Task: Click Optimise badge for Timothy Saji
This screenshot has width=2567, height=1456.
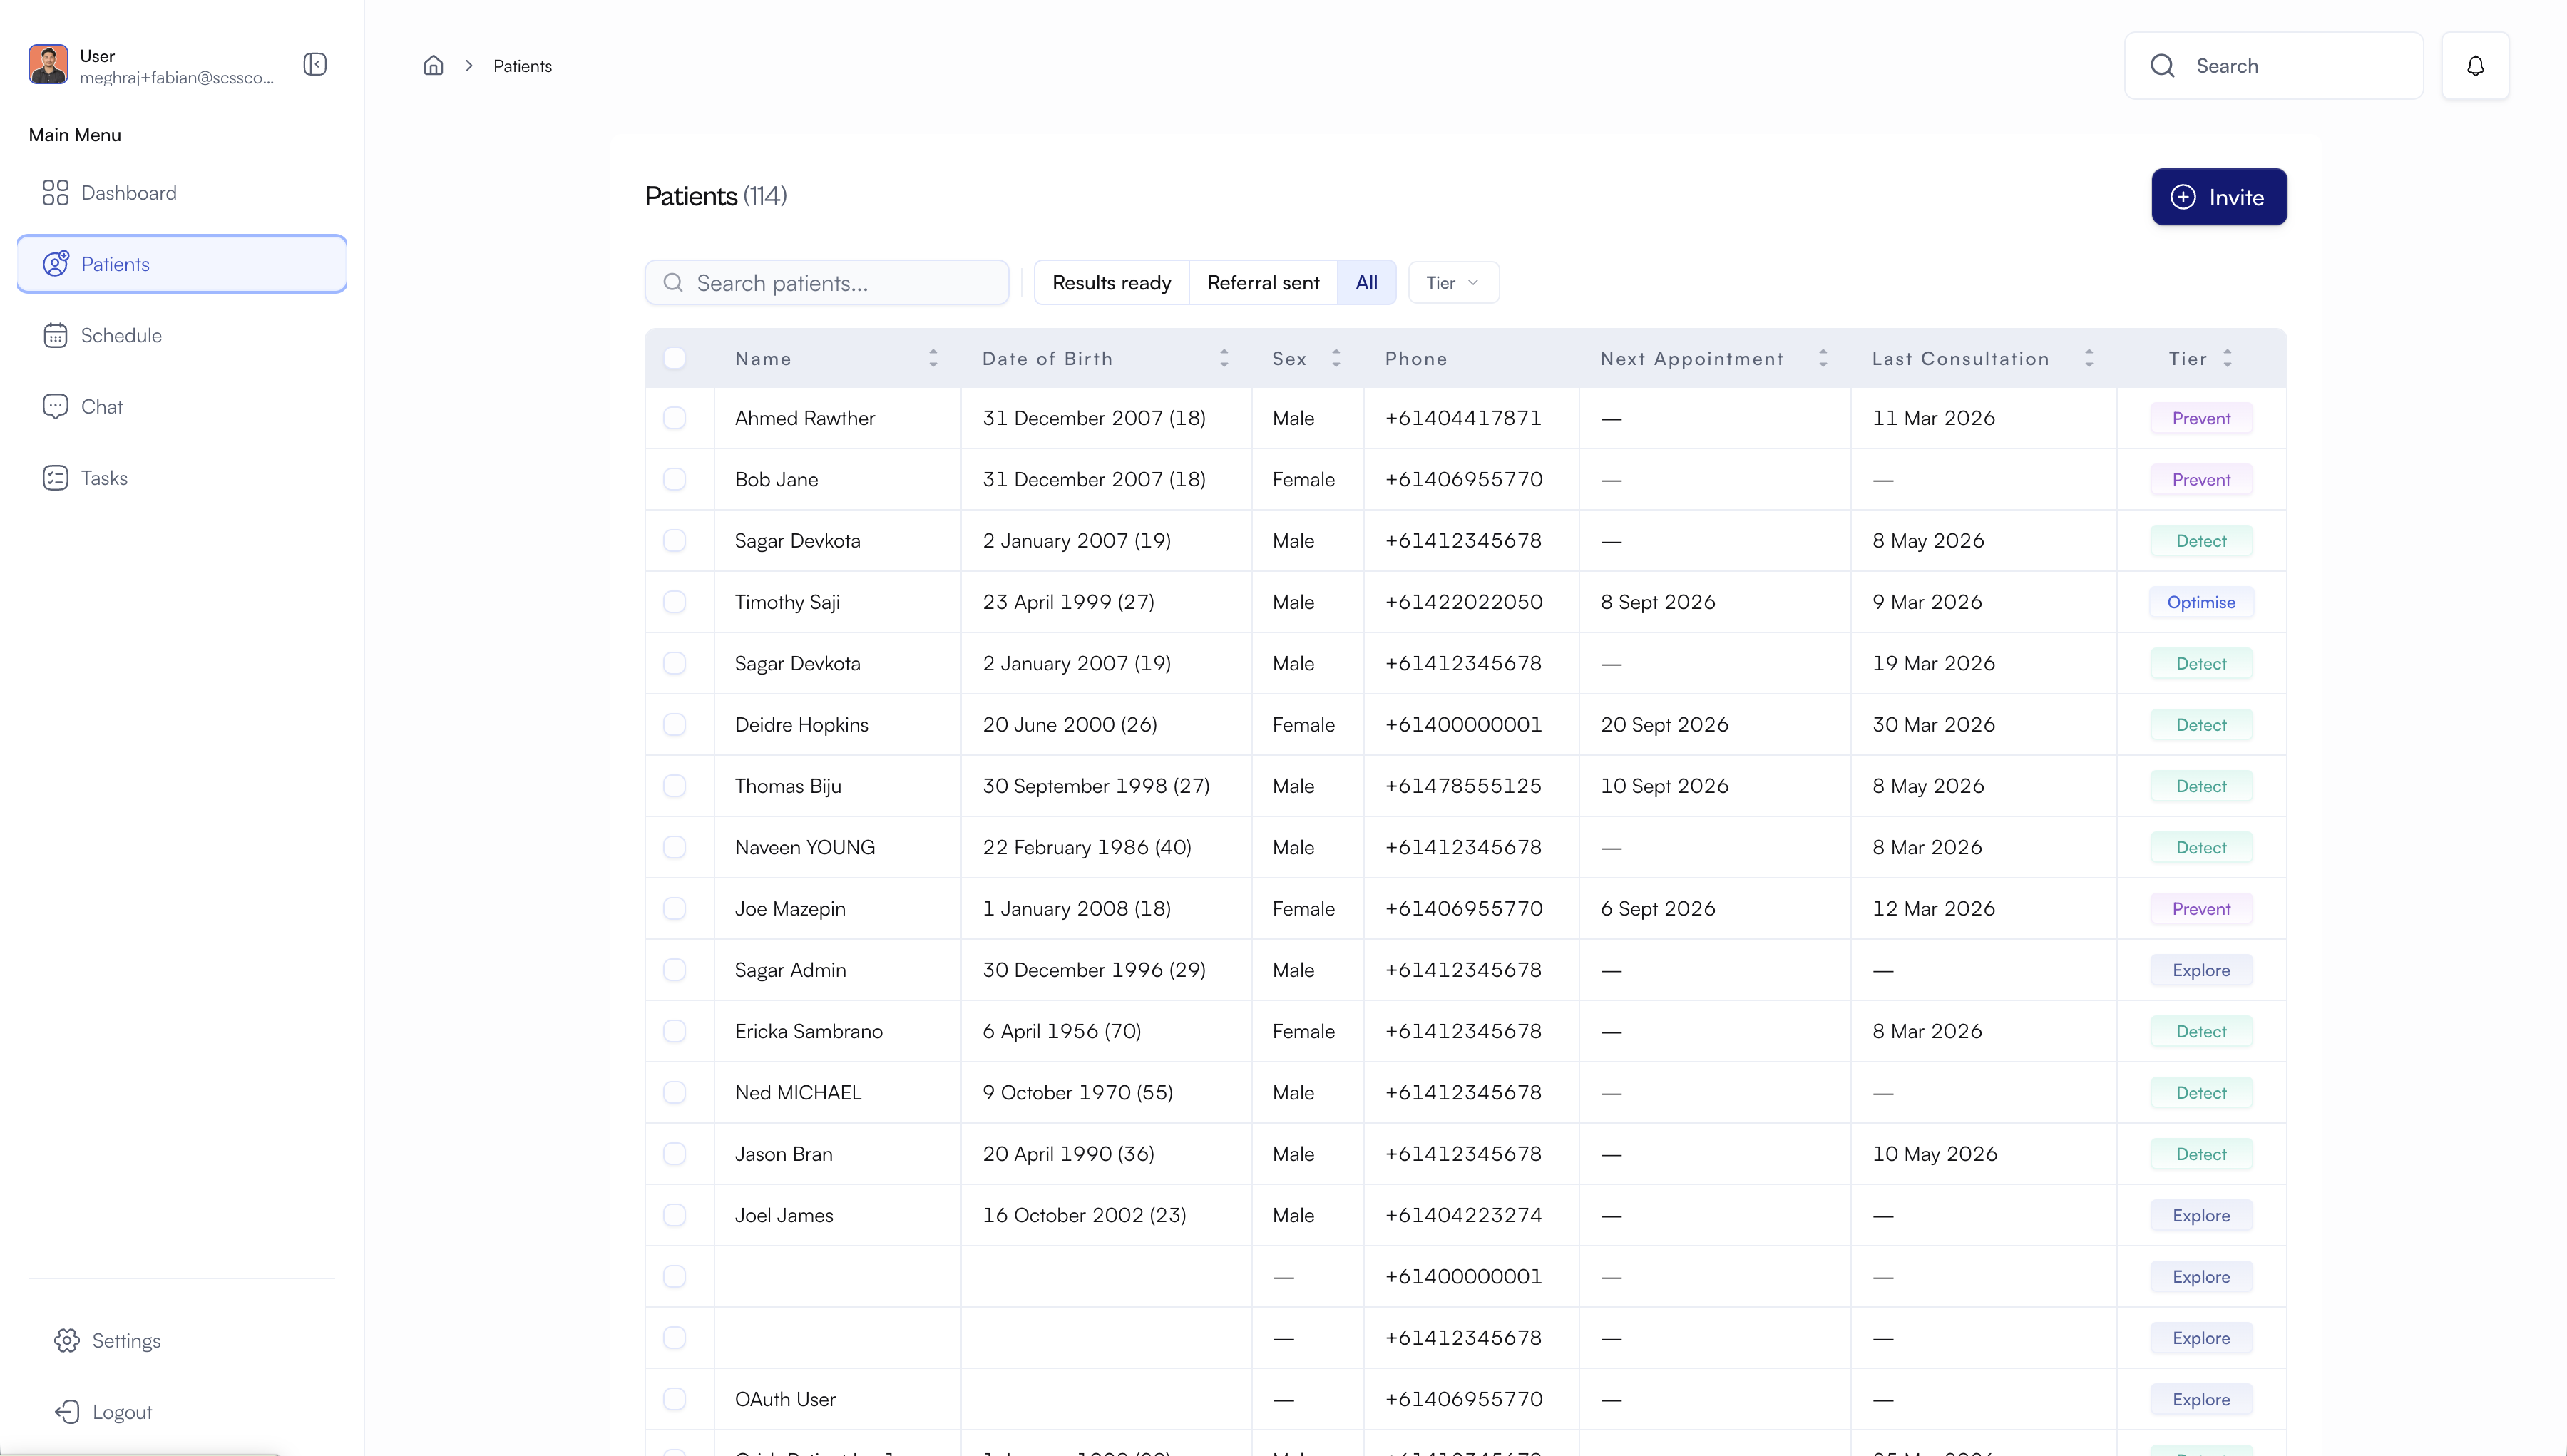Action: (2201, 602)
